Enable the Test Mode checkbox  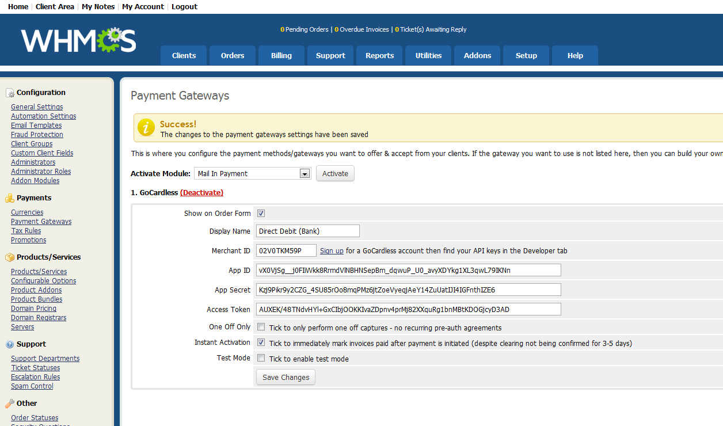point(261,358)
